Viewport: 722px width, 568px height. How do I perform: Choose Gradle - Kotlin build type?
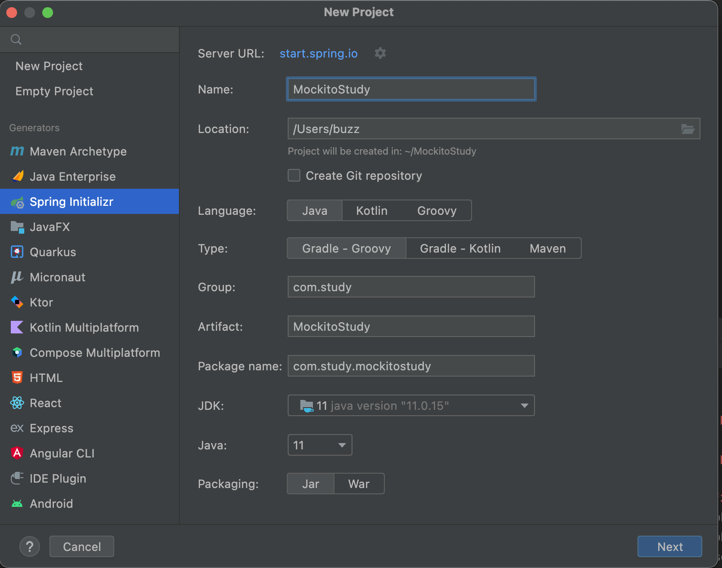460,248
